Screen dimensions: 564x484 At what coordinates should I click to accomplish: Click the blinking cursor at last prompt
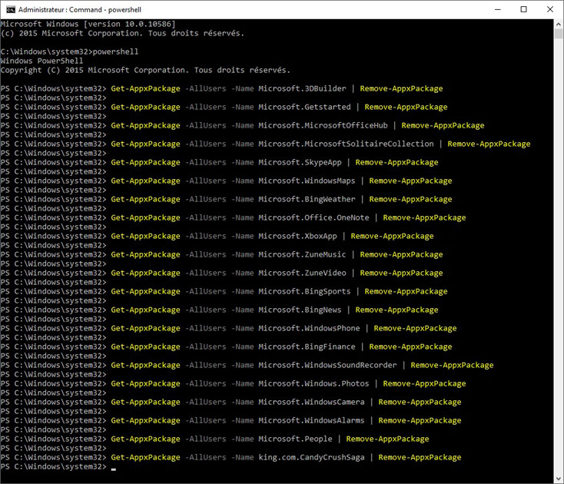click(x=113, y=469)
